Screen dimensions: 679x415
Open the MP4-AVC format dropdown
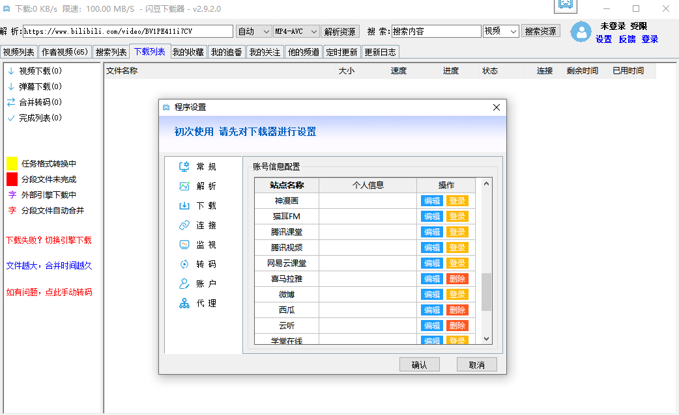296,31
